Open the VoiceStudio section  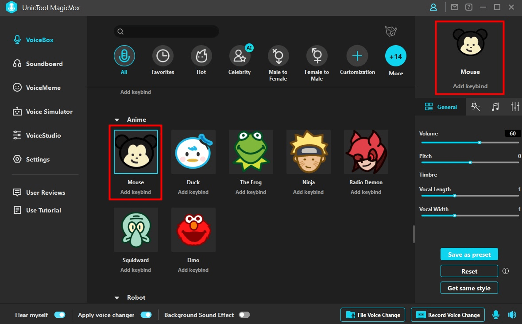pos(37,136)
